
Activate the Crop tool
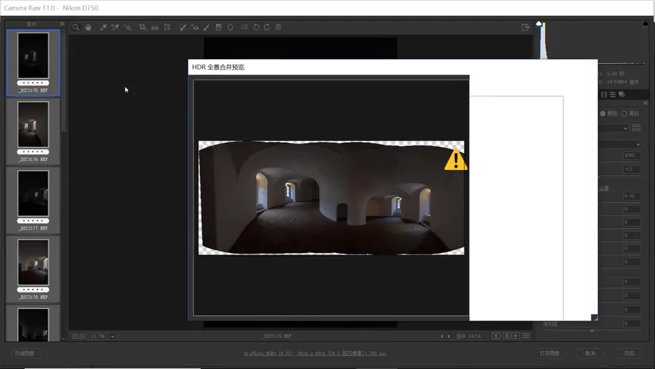point(142,27)
